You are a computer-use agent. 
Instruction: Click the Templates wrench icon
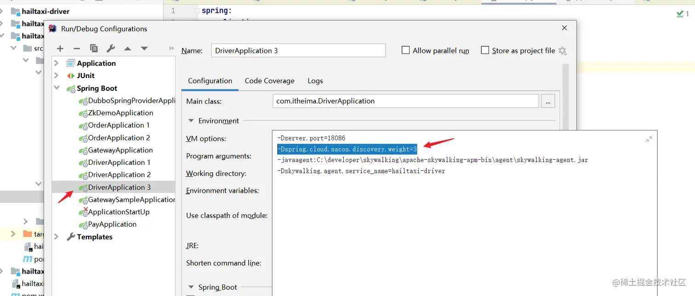(70, 237)
